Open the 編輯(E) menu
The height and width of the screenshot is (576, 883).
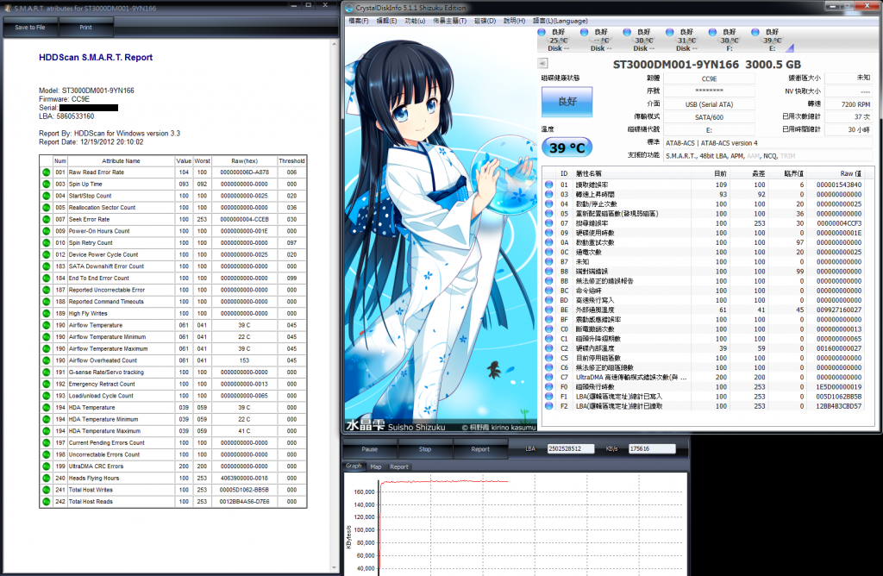tap(386, 21)
